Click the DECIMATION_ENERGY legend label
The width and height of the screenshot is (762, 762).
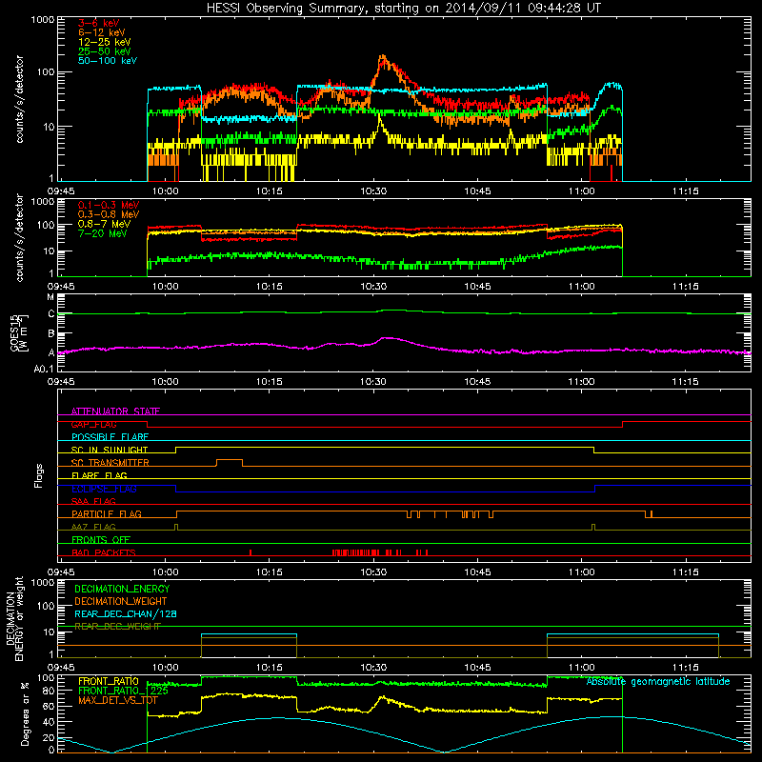(122, 589)
